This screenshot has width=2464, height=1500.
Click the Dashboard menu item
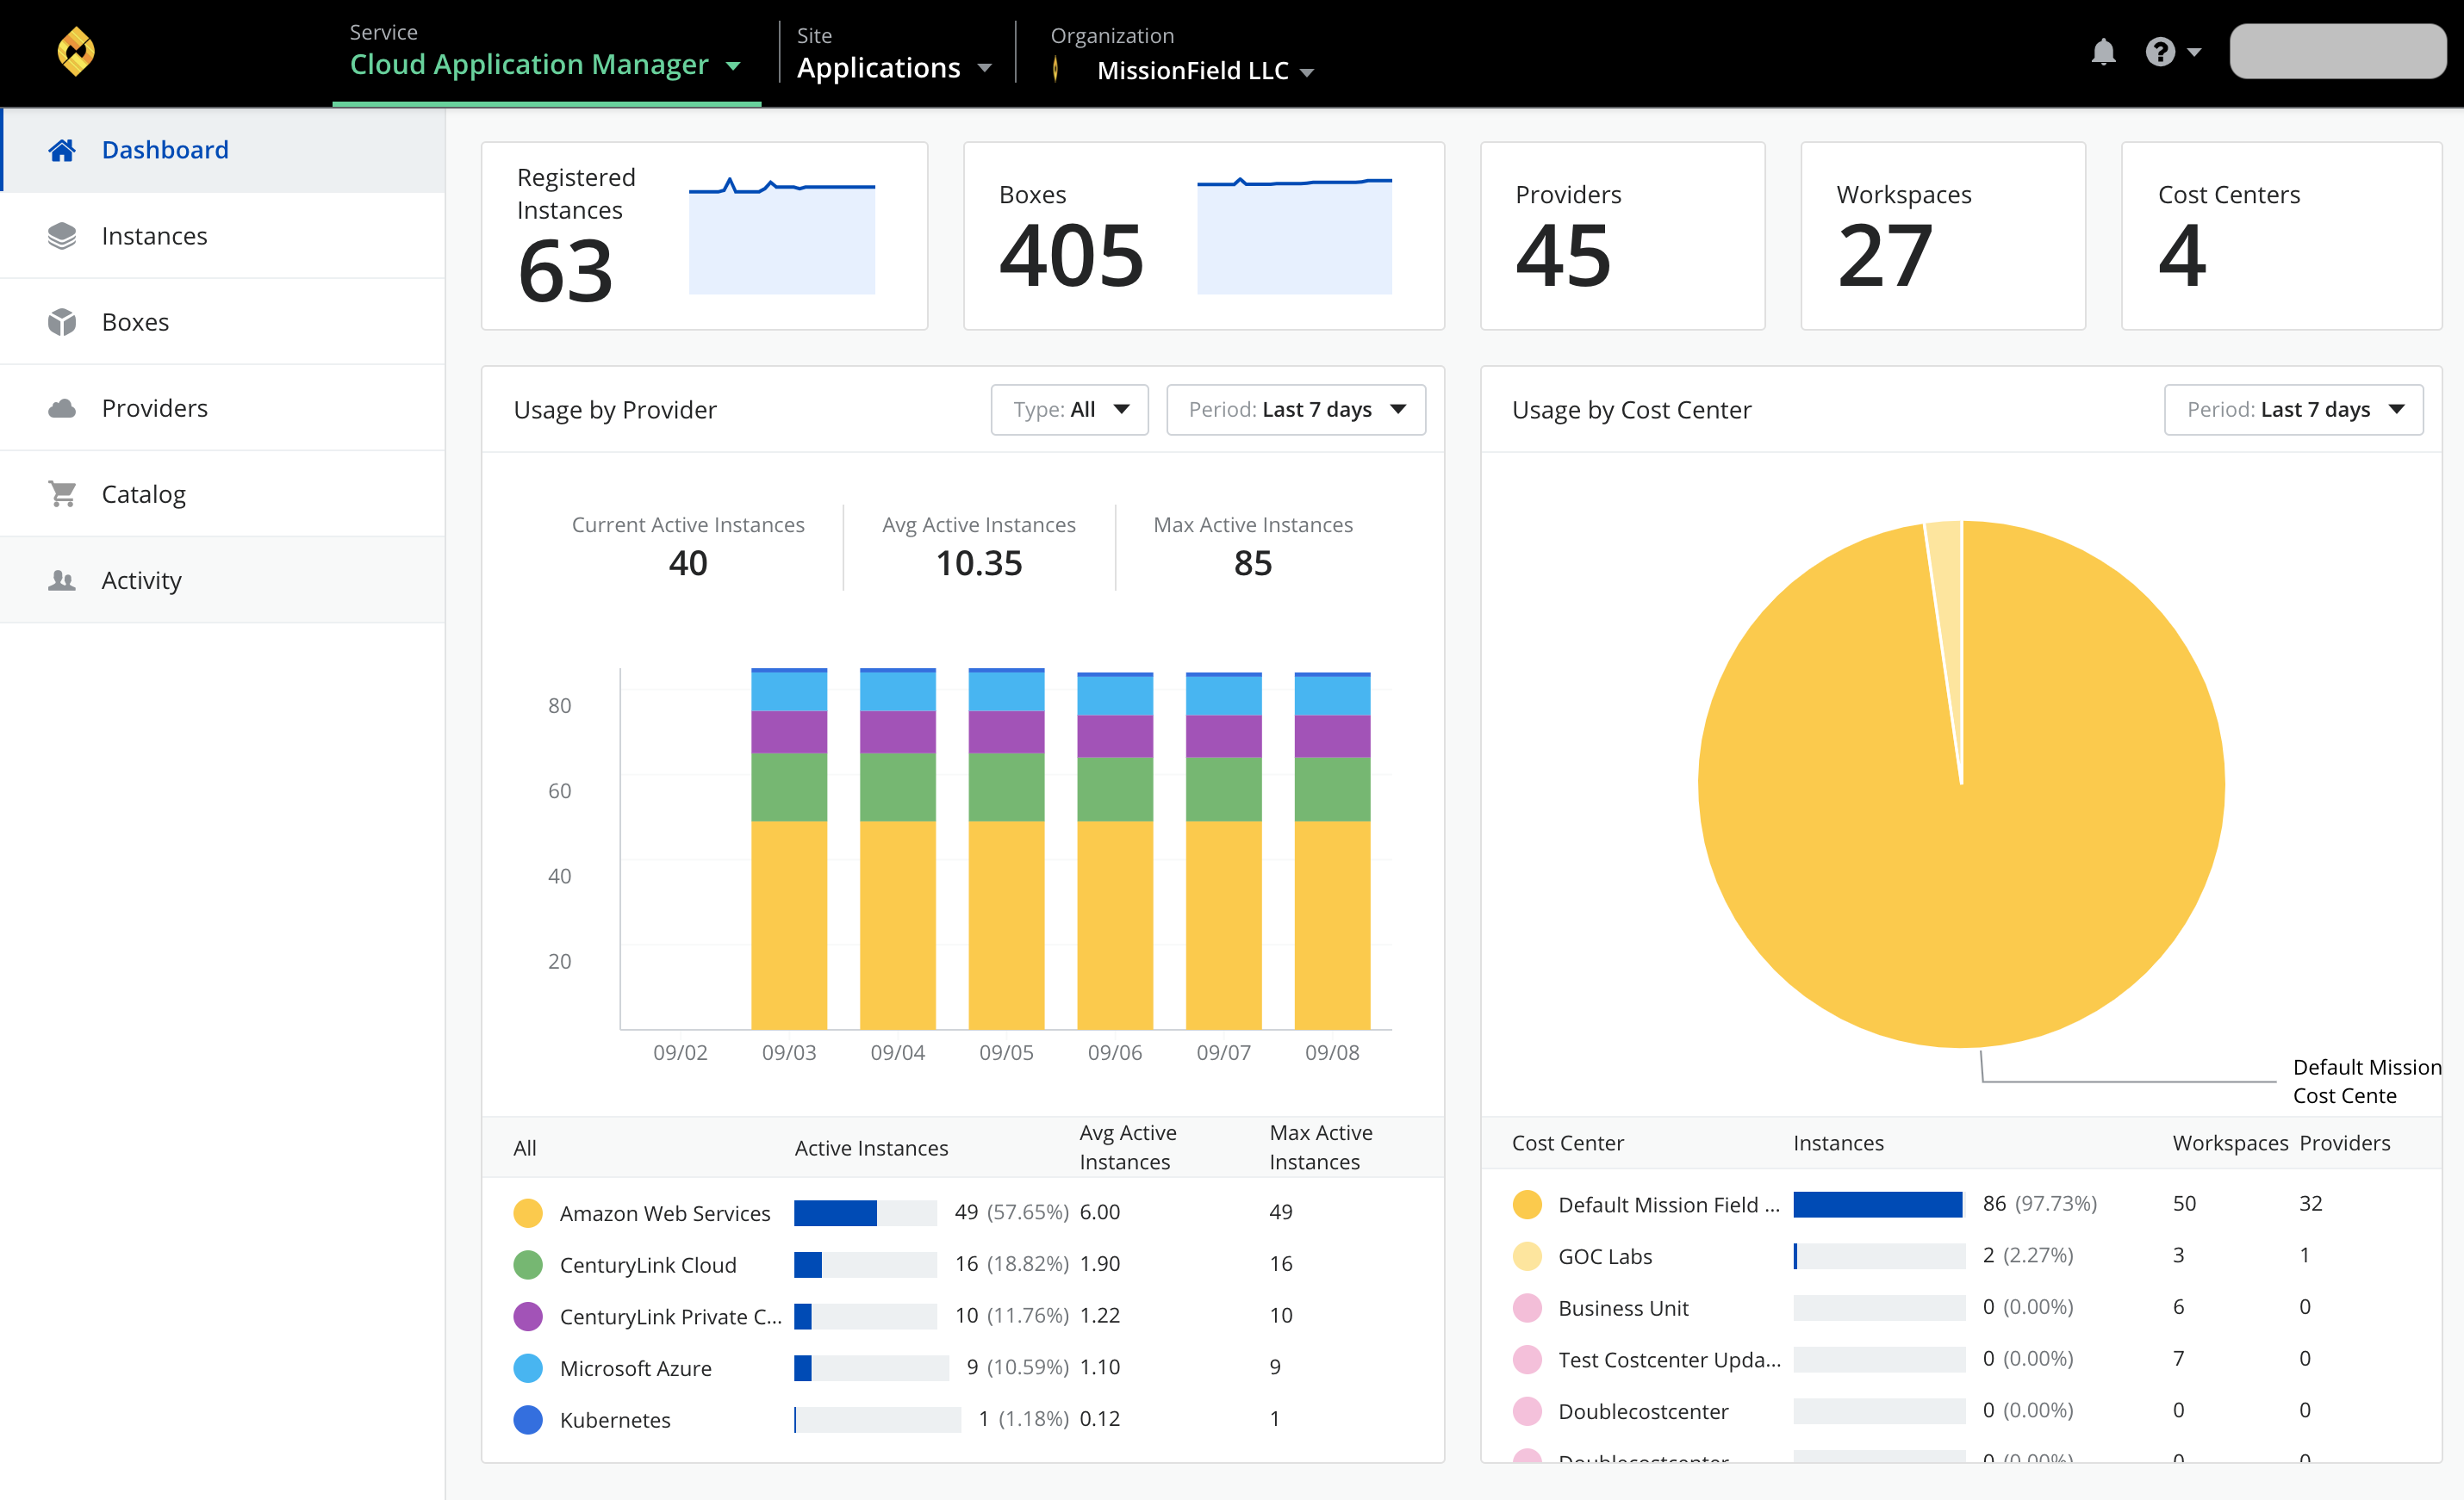point(164,148)
